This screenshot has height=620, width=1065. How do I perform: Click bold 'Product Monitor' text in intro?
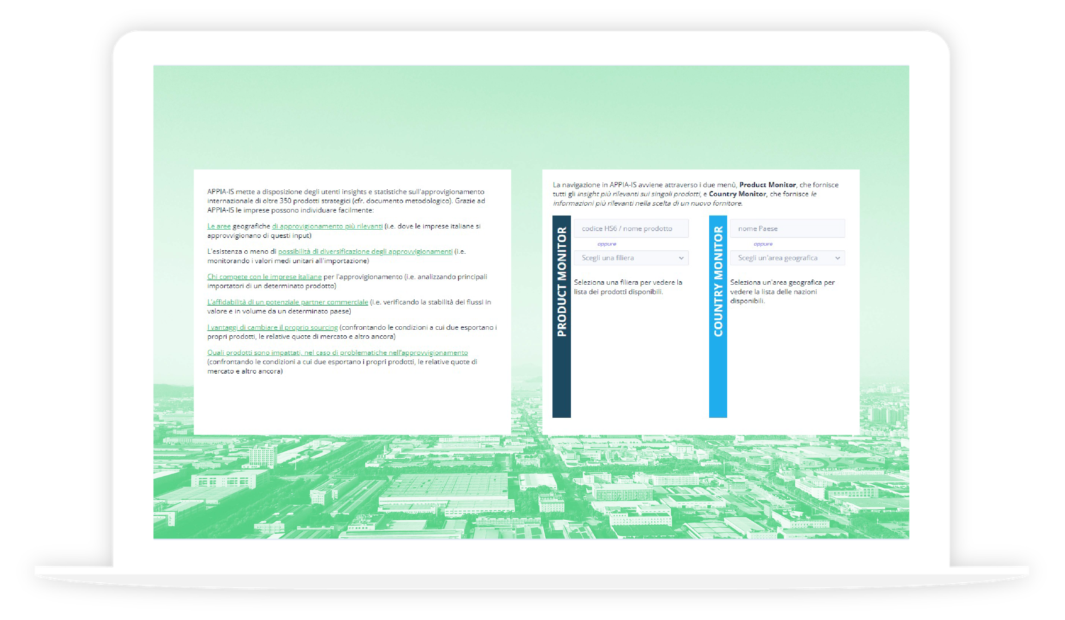coord(768,185)
